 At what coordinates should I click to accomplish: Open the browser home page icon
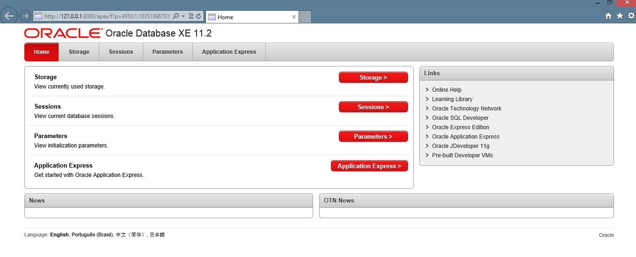(x=608, y=16)
